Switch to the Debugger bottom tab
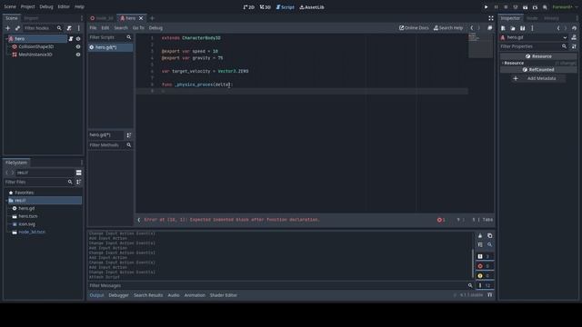Image resolution: width=582 pixels, height=327 pixels. click(x=118, y=295)
